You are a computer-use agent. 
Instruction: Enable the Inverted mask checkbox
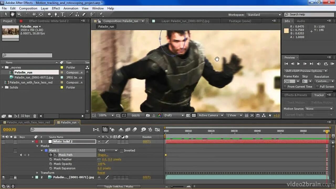(121, 150)
